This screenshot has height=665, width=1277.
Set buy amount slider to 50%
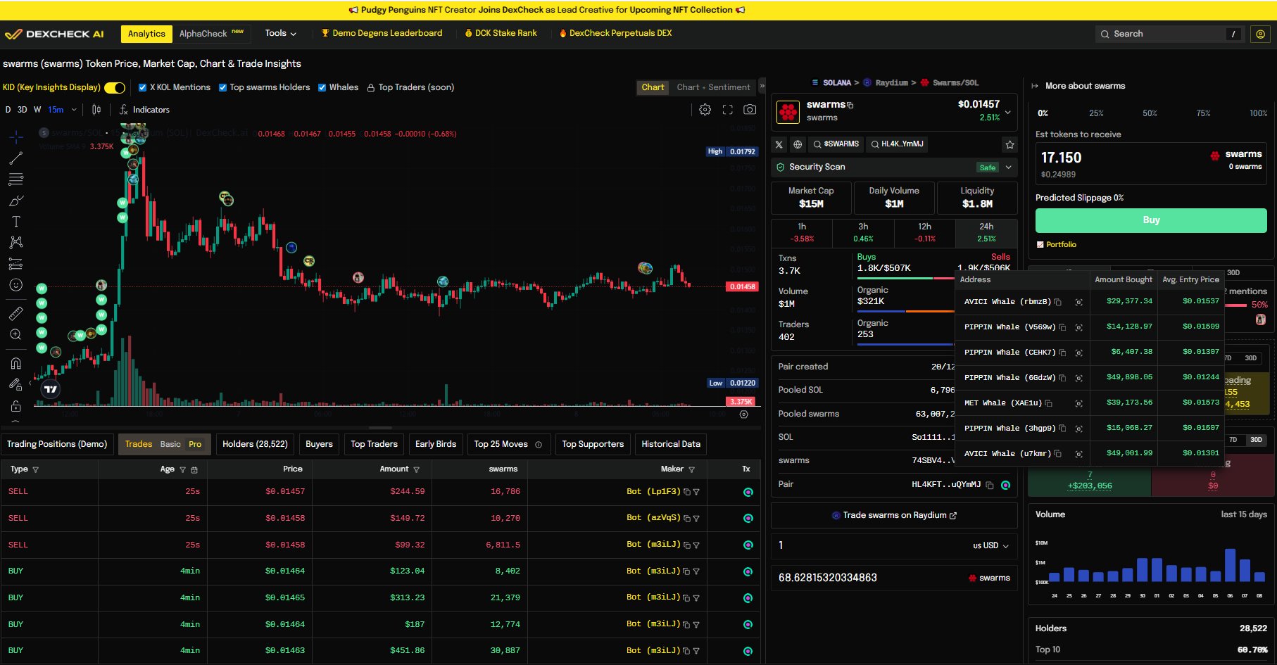[1150, 113]
